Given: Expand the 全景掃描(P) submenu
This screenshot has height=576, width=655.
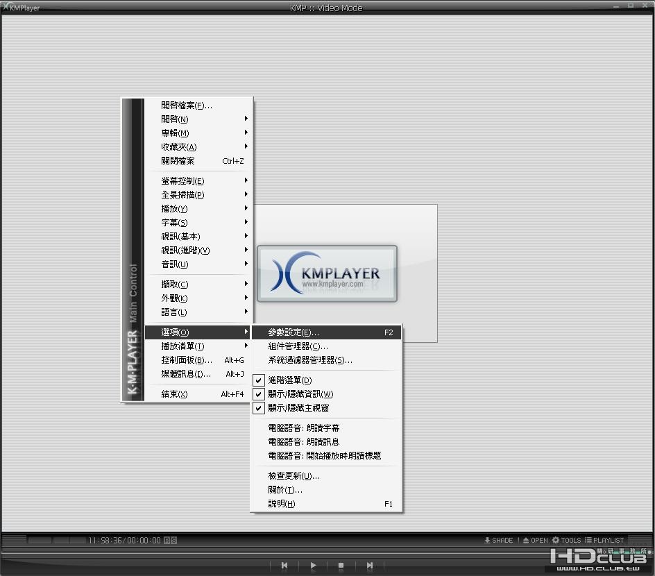Looking at the screenshot, I should click(198, 194).
